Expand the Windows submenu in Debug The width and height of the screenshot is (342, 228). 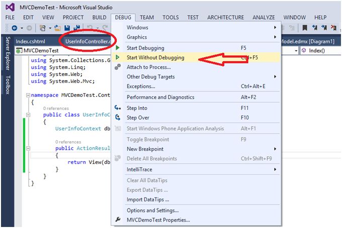196,28
